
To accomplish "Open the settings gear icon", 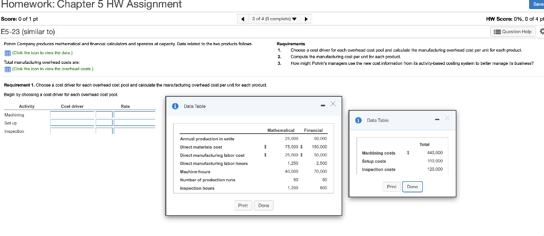I will [541, 31].
